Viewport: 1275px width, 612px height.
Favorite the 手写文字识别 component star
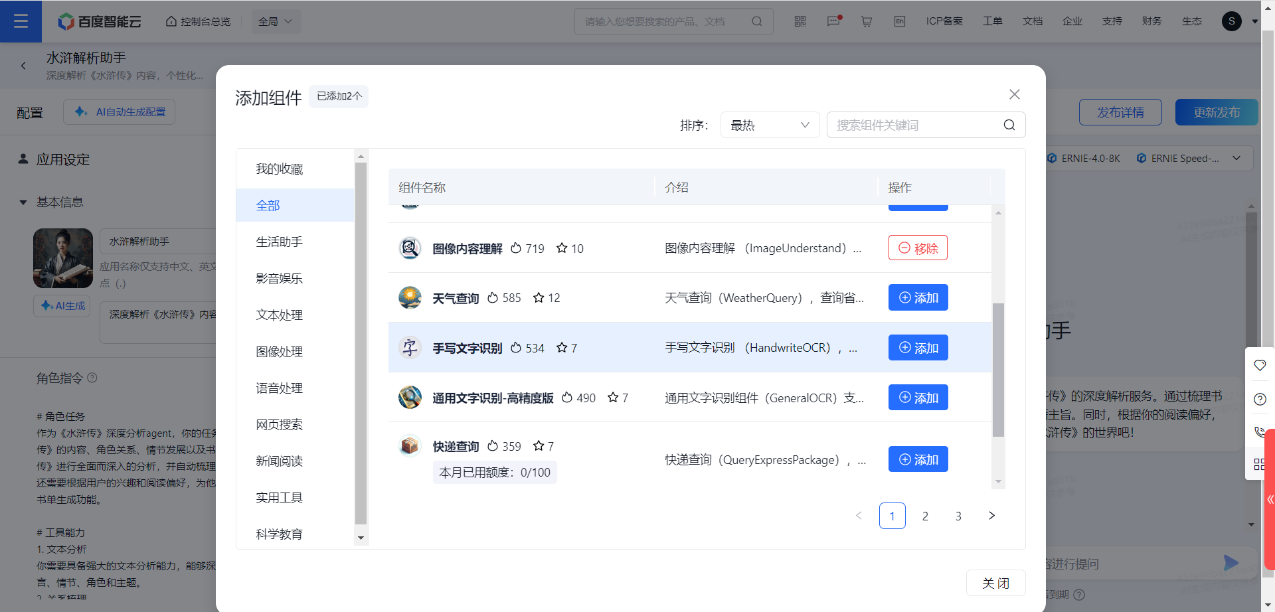click(562, 347)
